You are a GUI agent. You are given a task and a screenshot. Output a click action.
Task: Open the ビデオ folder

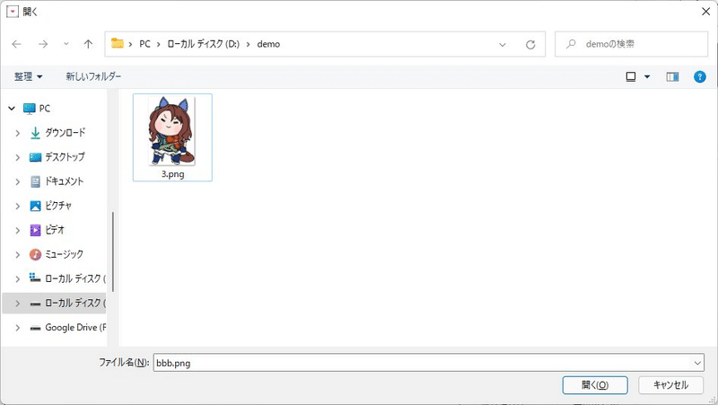coord(55,230)
